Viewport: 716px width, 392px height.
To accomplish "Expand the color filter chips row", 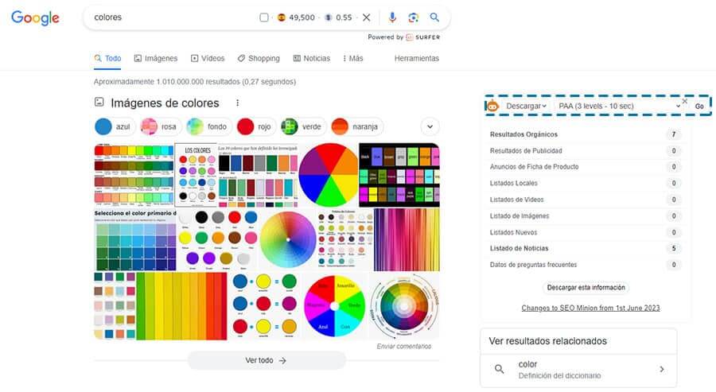I will point(430,126).
